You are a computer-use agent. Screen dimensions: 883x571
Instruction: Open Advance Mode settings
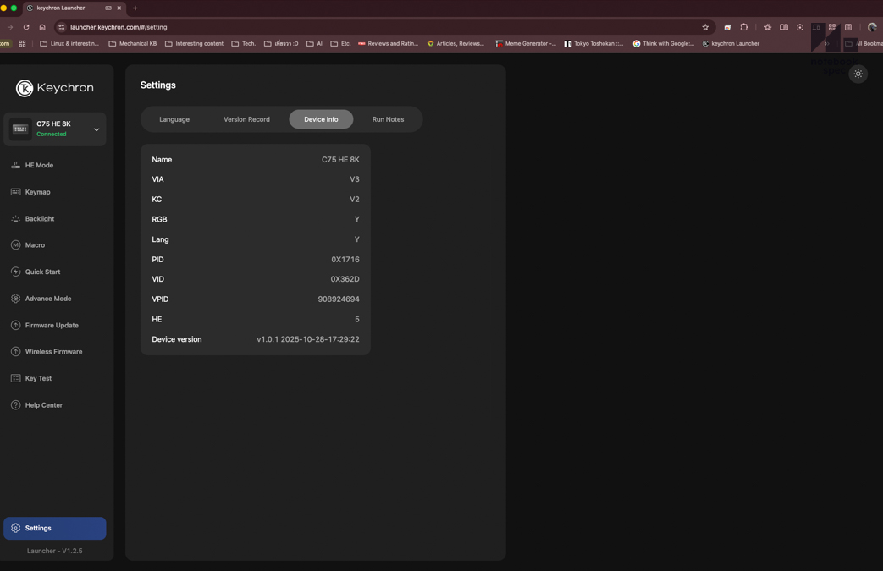pos(47,299)
